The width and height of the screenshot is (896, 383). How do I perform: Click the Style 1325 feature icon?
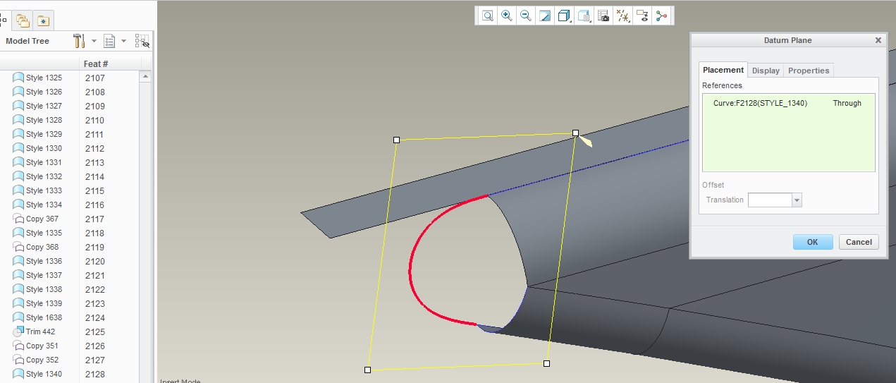[18, 78]
